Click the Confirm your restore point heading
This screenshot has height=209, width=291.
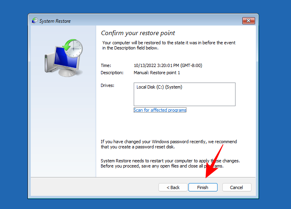pyautogui.click(x=138, y=33)
